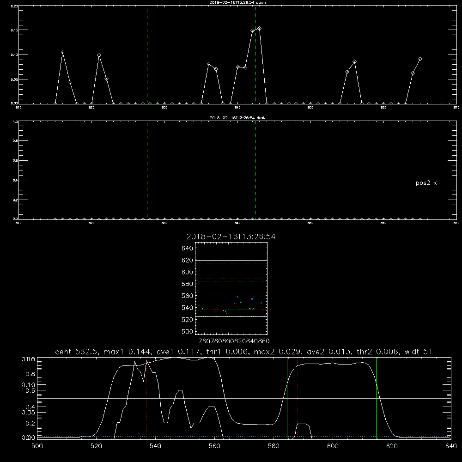Click the '0.8' label on bottom plot y-axis
The image size is (462, 462).
30,374
